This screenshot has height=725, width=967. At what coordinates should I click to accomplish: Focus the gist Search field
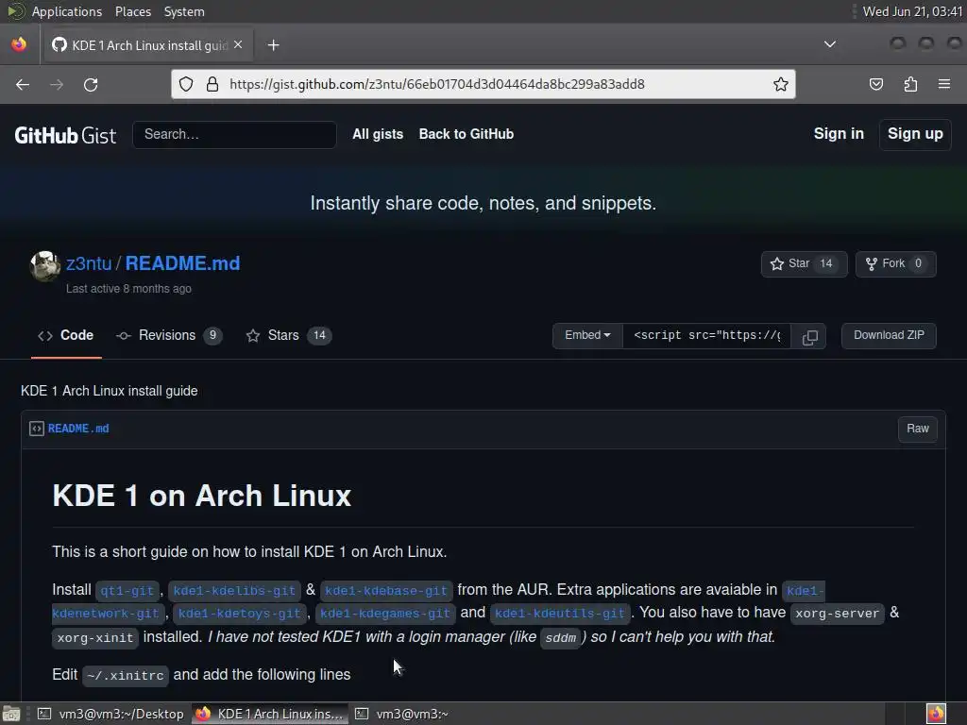pyautogui.click(x=234, y=134)
